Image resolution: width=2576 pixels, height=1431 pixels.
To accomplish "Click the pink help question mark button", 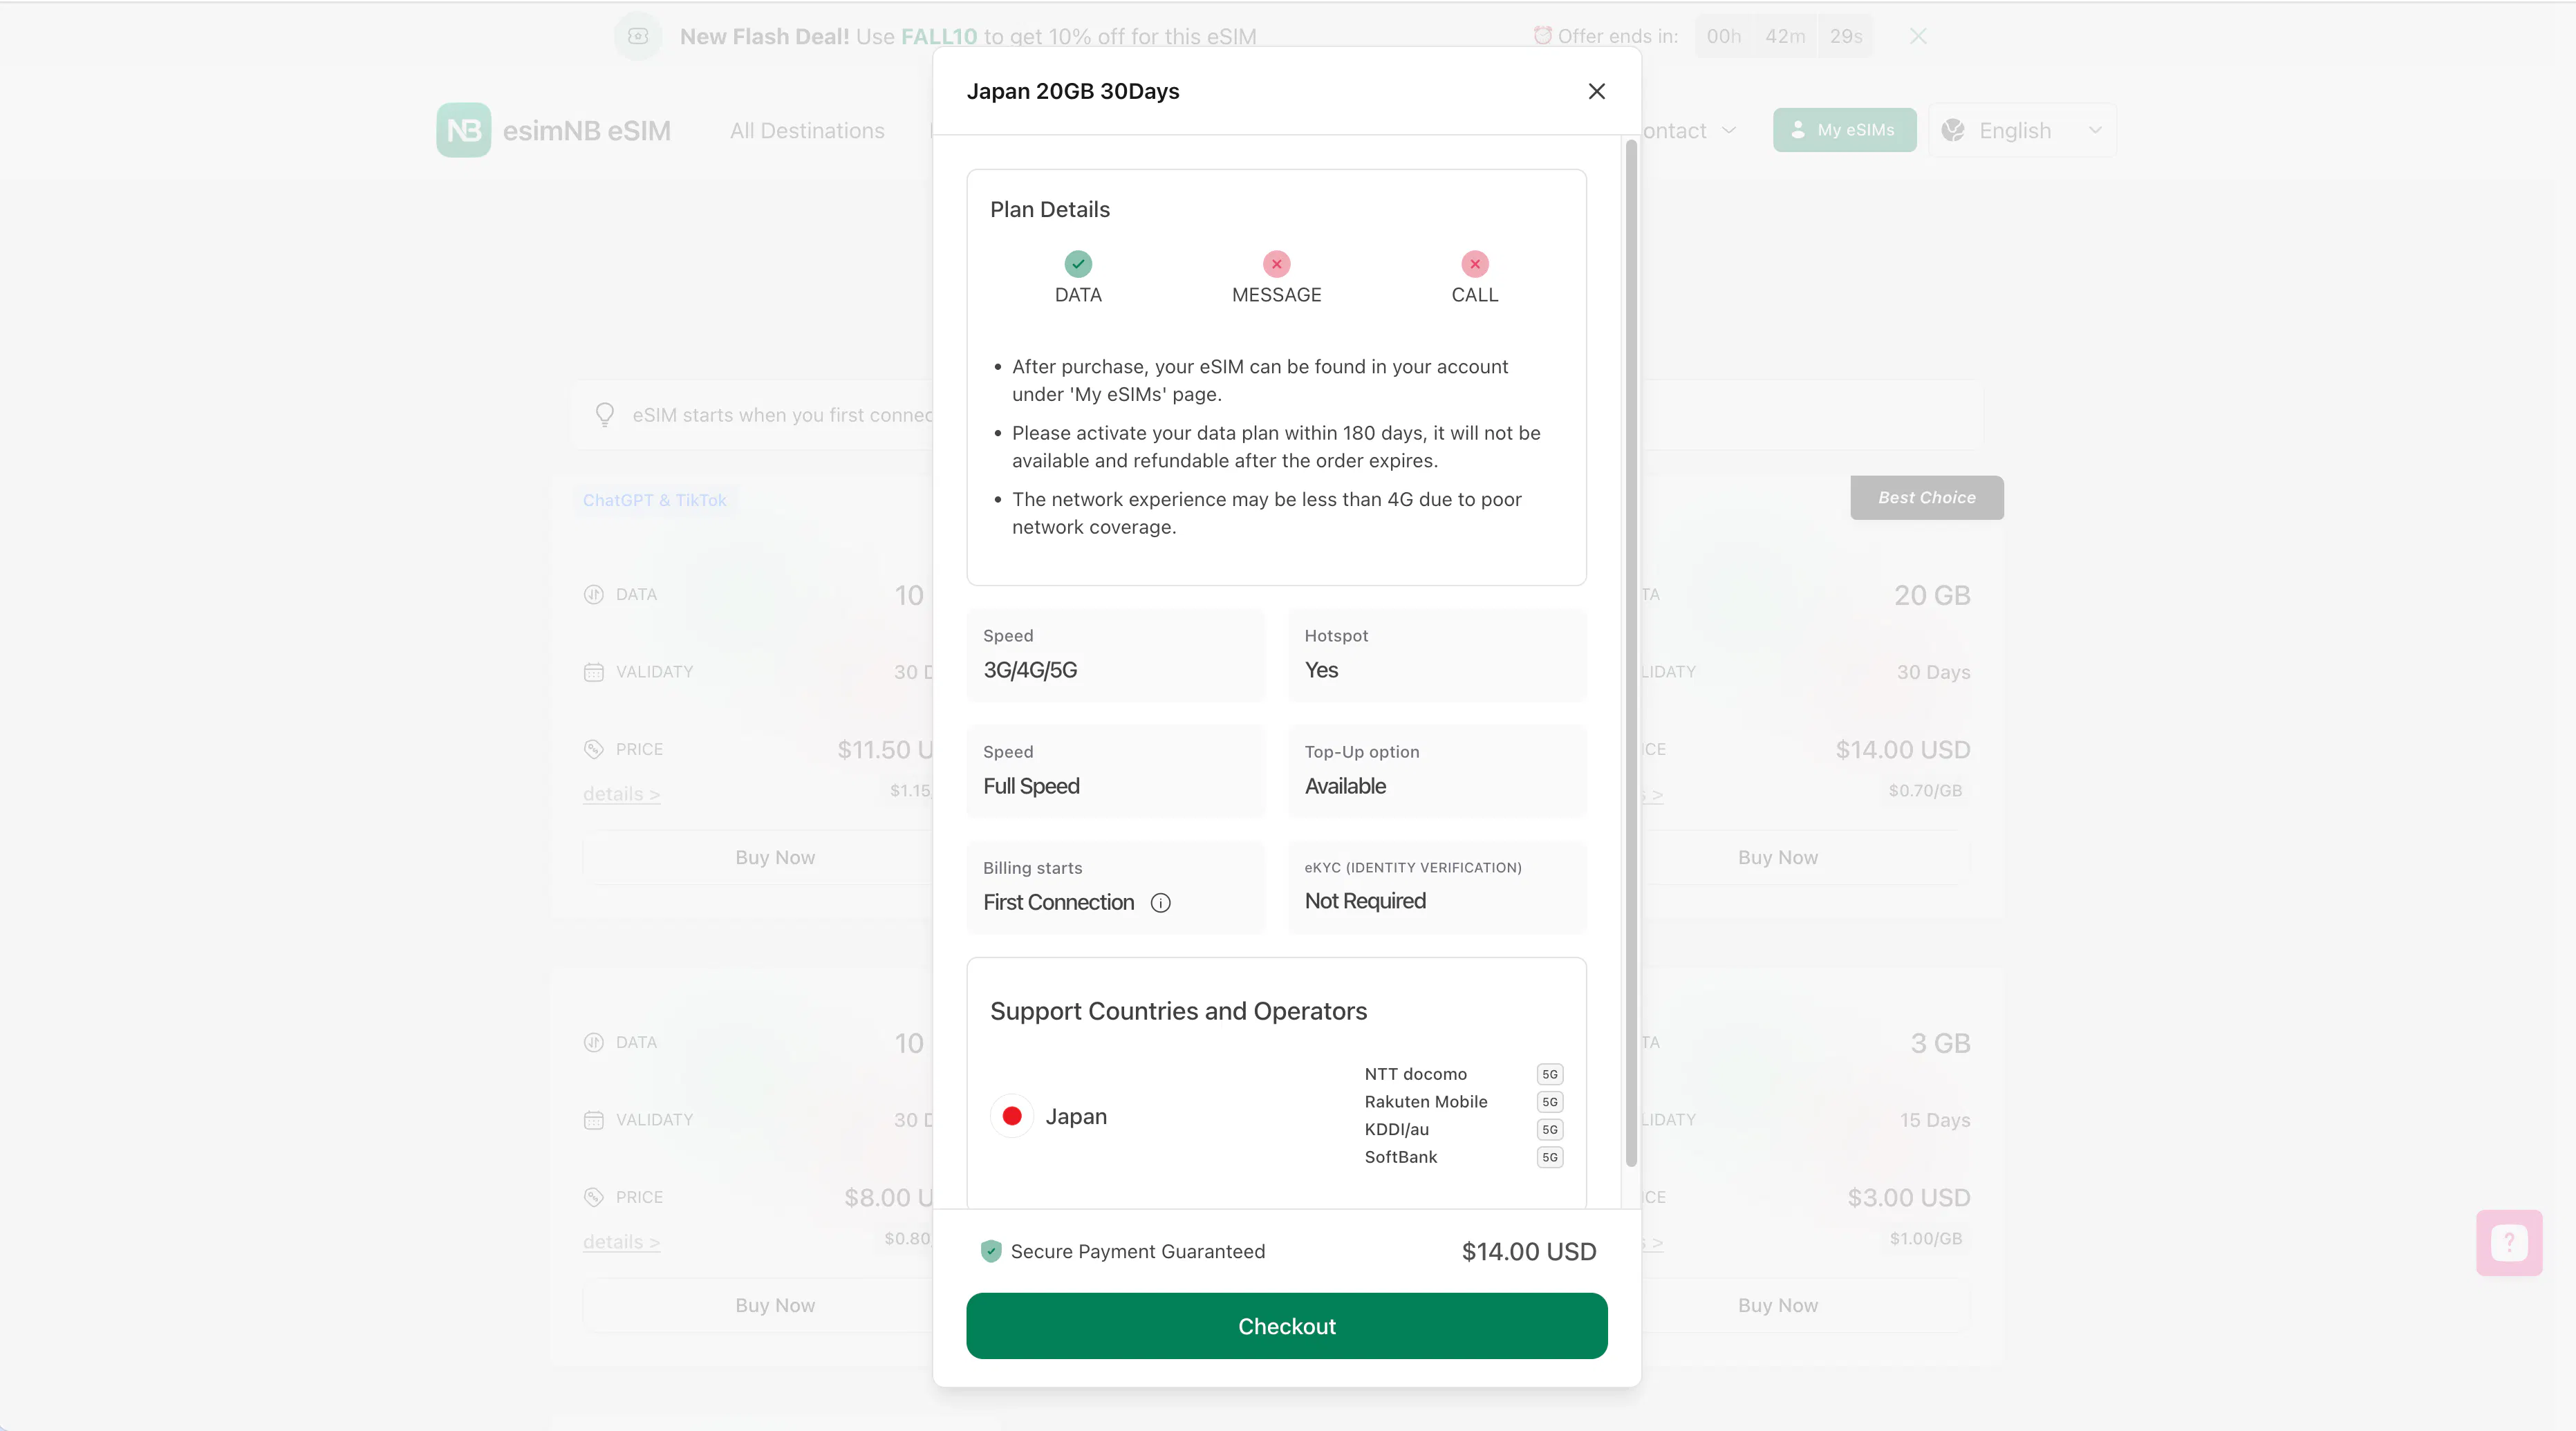I will click(2508, 1242).
